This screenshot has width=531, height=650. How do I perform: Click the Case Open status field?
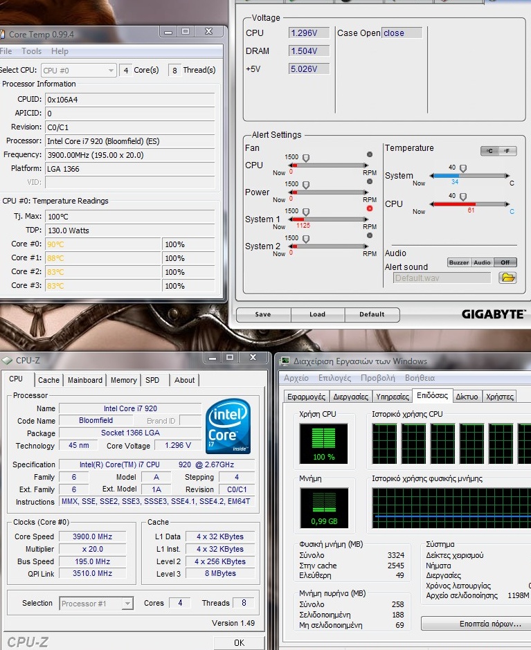[402, 33]
